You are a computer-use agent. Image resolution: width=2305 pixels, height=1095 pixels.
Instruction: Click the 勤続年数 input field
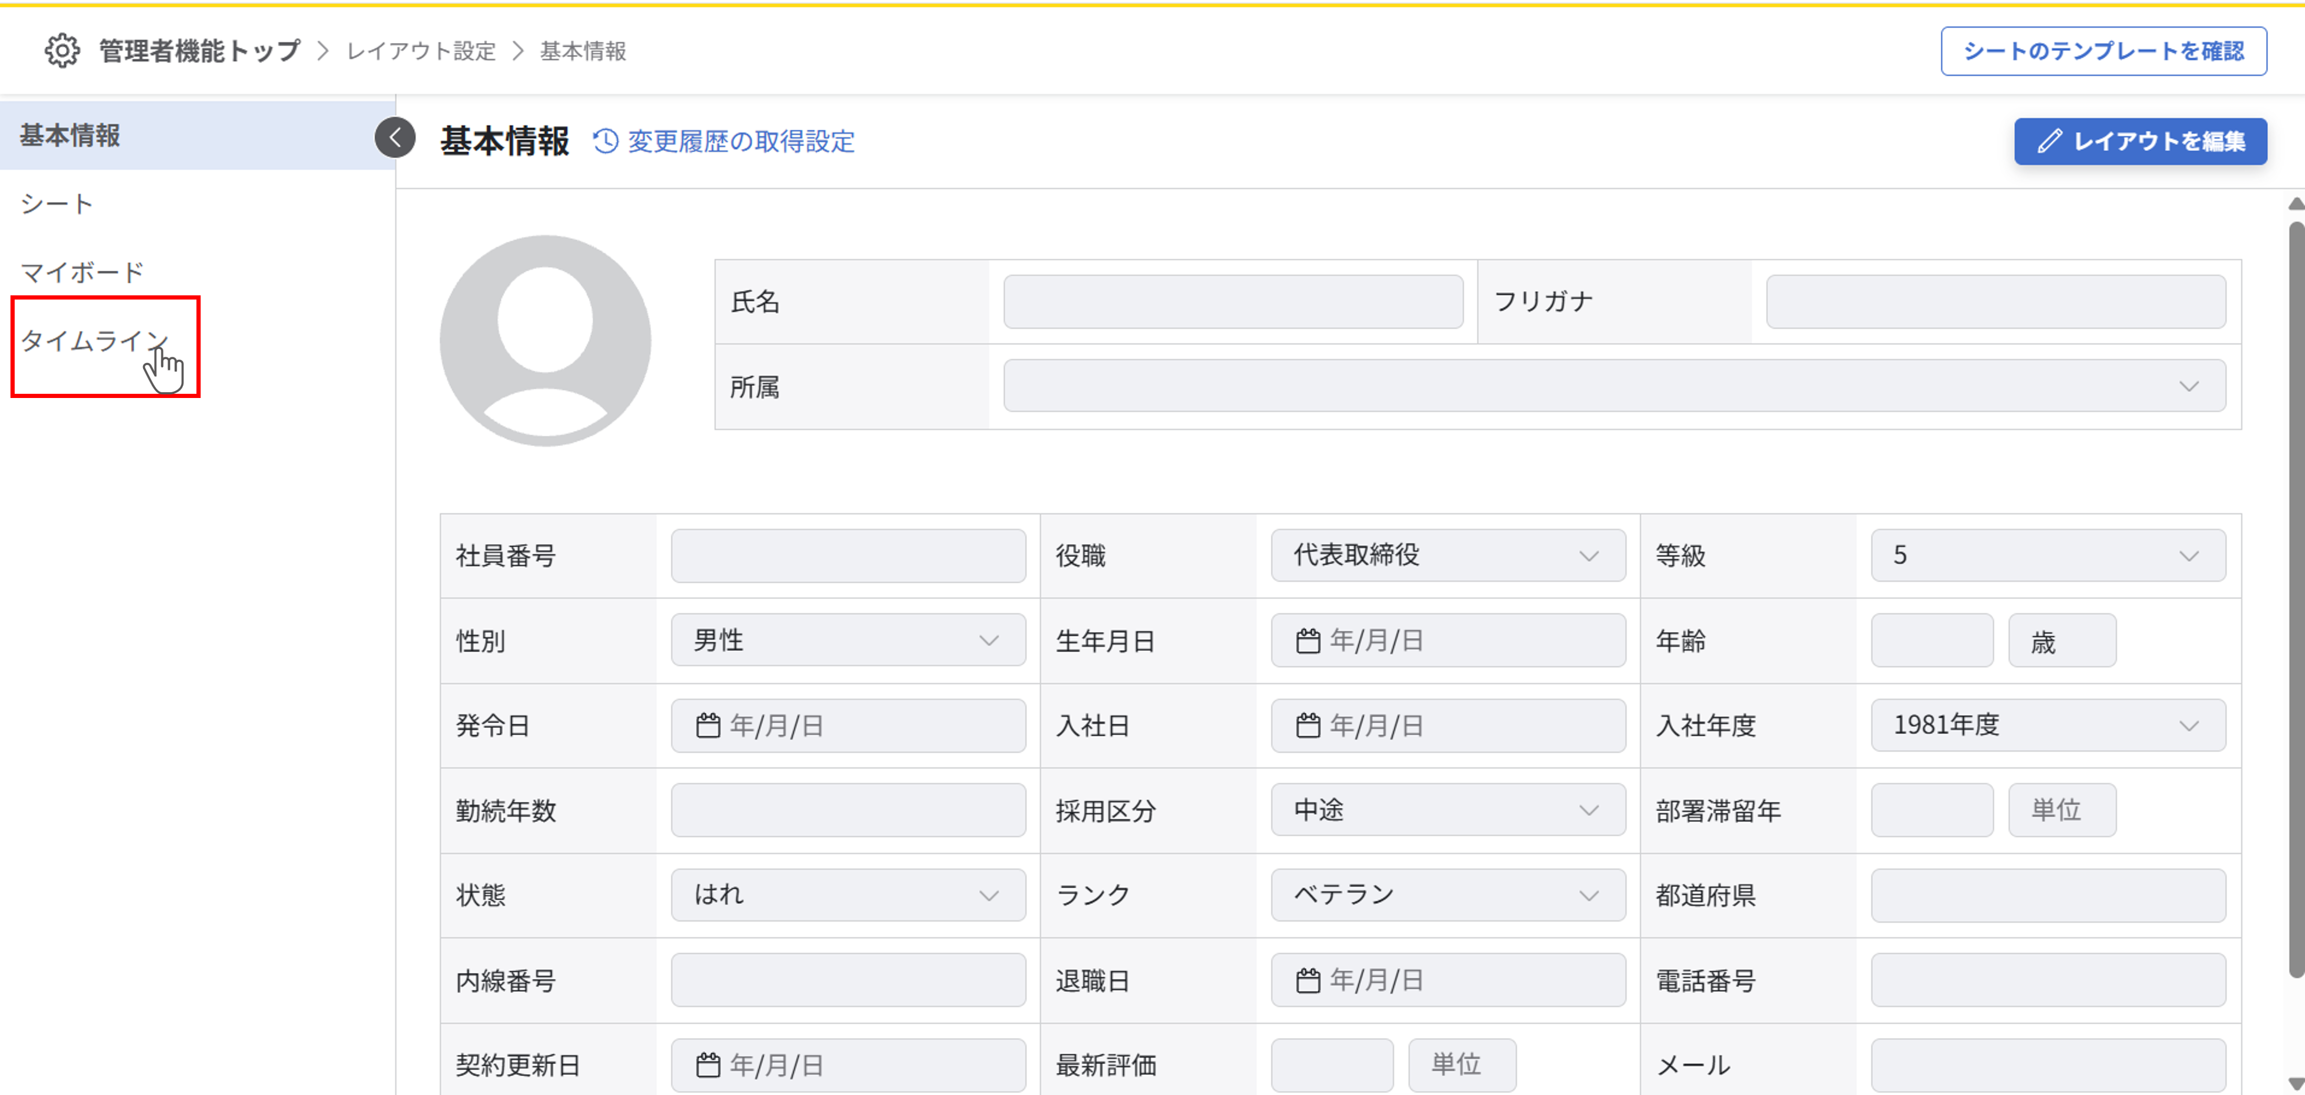[x=848, y=811]
